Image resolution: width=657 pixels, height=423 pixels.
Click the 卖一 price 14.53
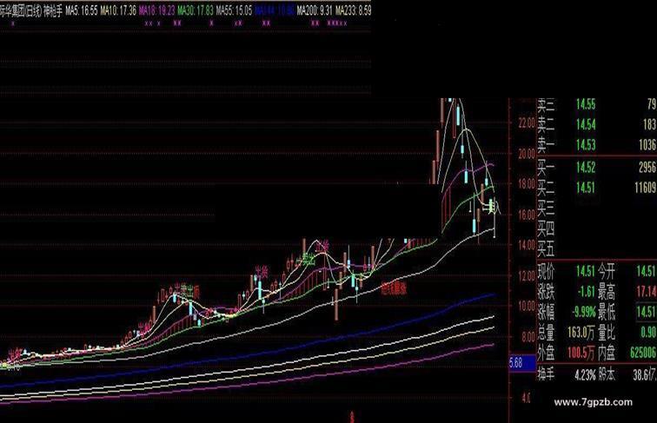point(586,145)
